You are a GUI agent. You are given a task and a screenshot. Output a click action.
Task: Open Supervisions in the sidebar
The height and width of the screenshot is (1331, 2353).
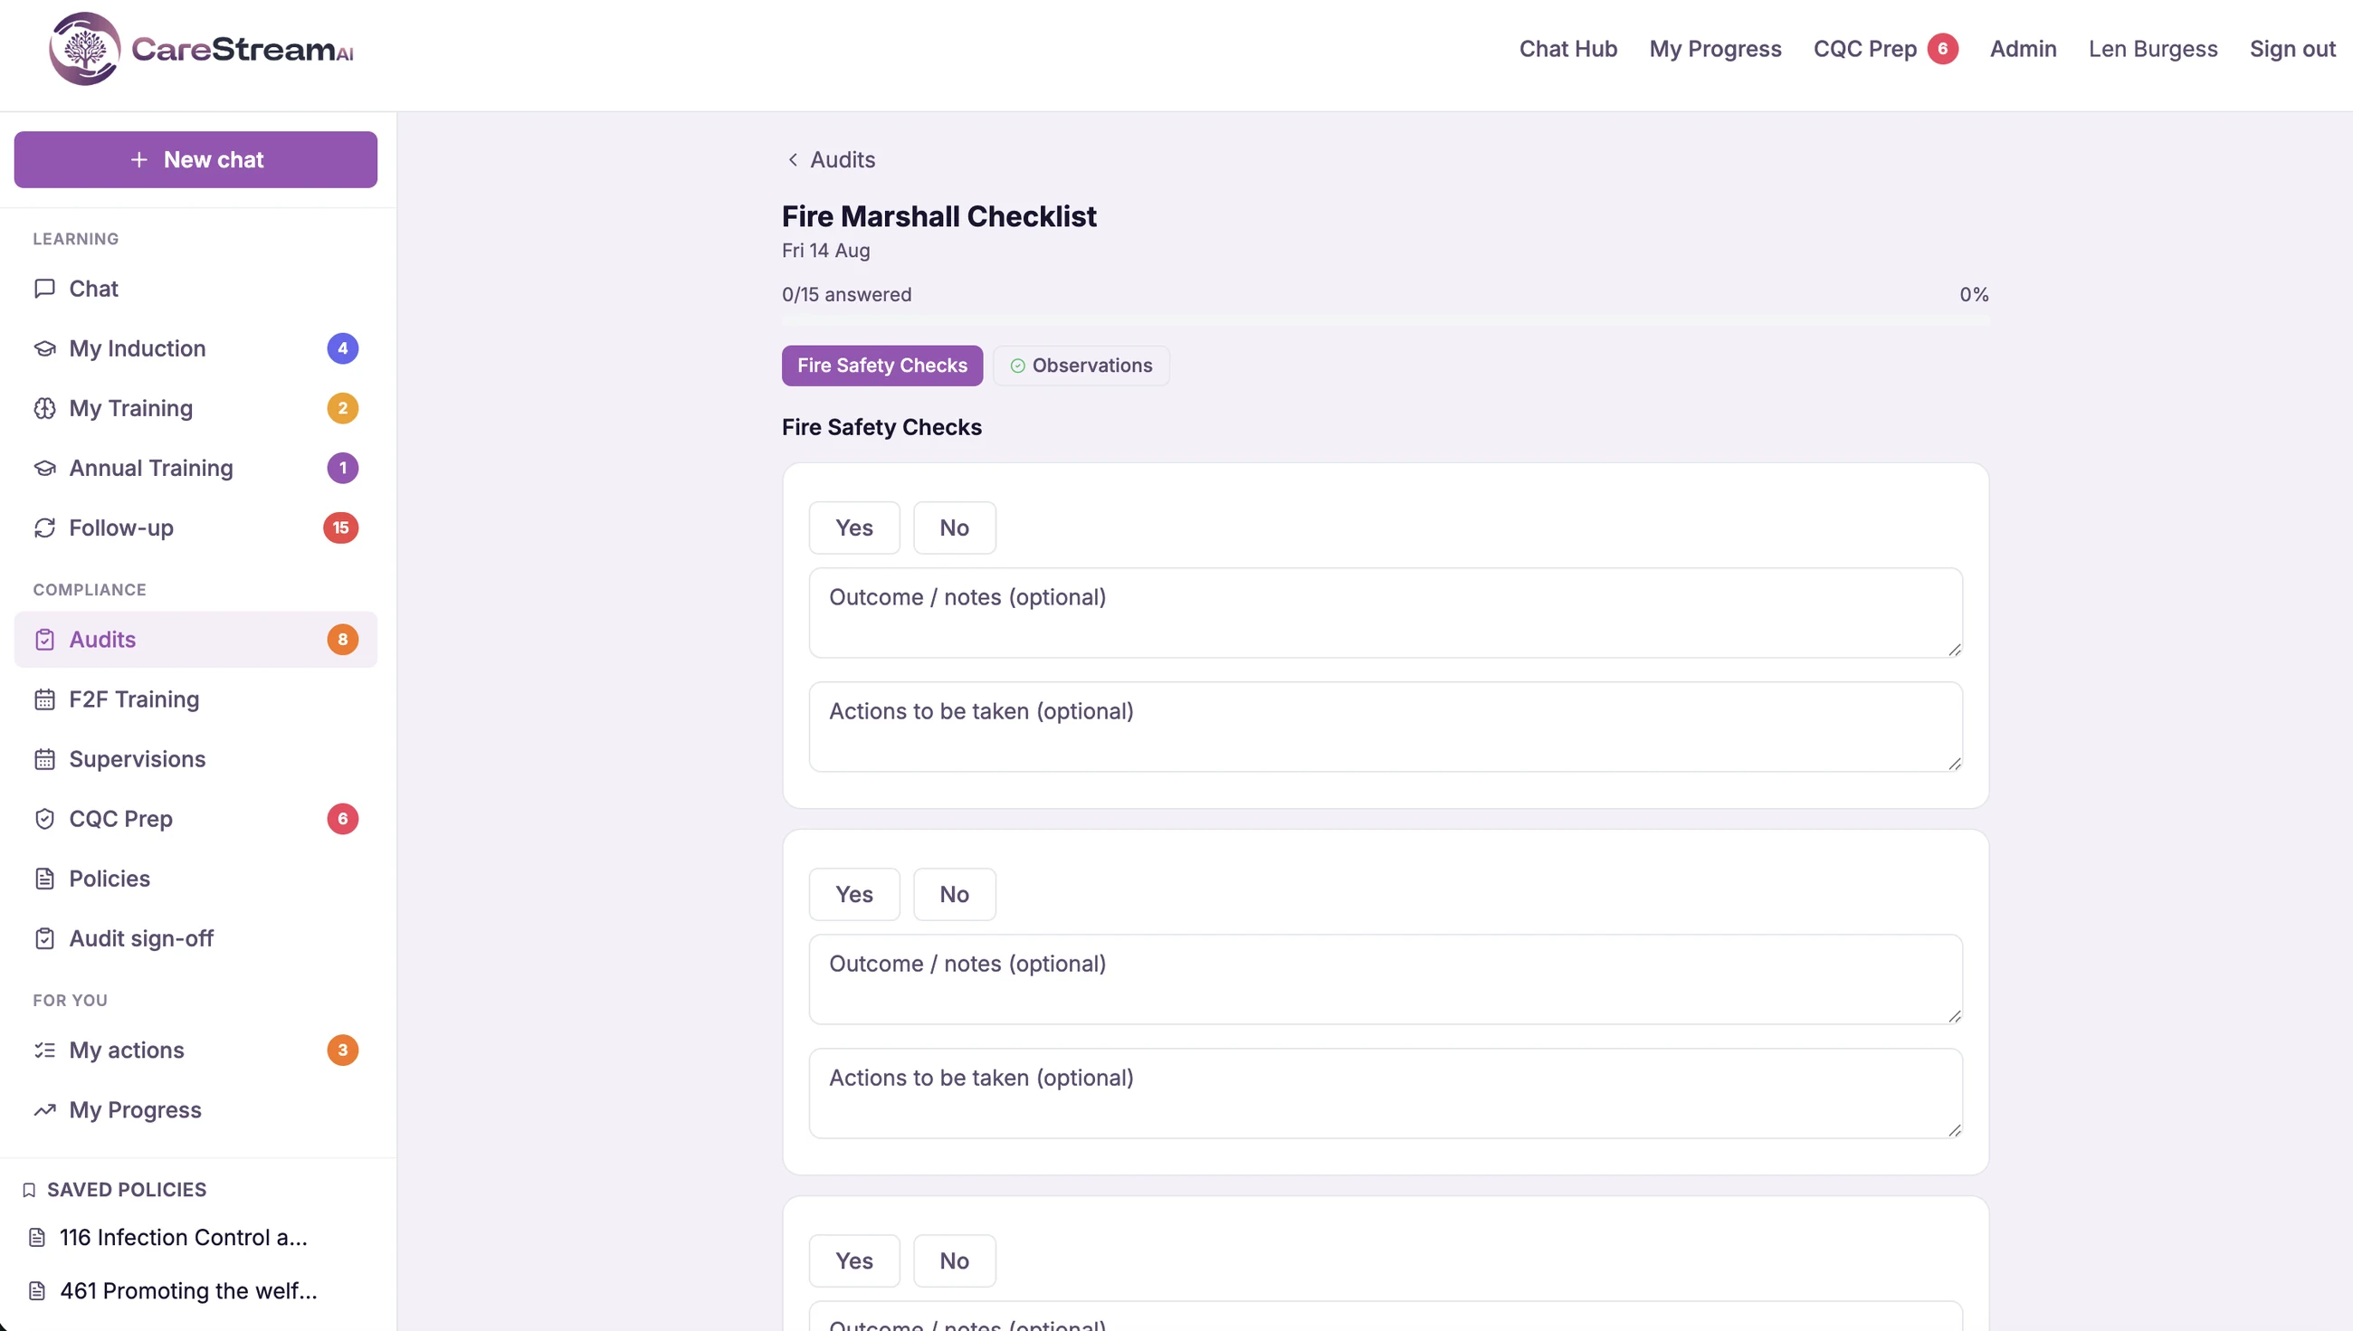pos(195,760)
